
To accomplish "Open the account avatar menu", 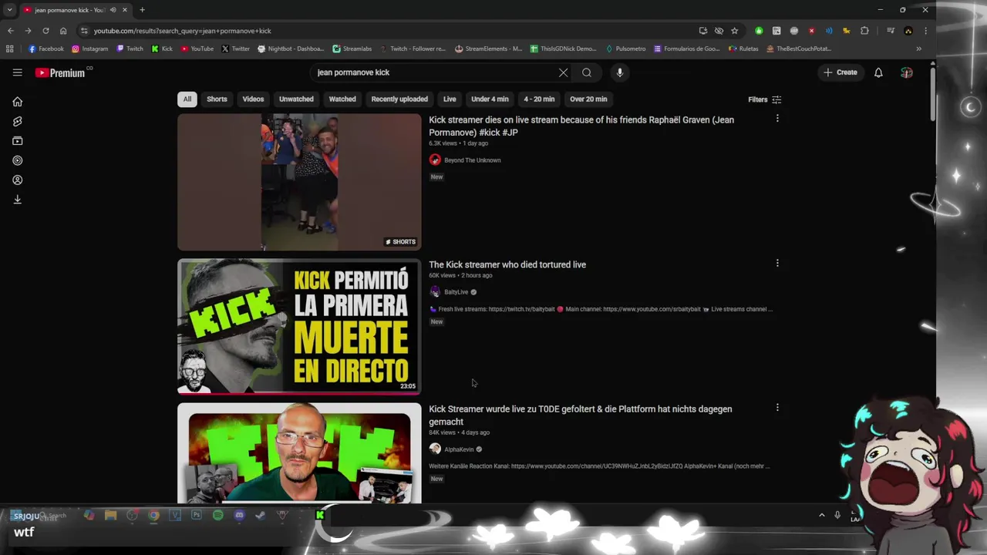I will pos(907,72).
